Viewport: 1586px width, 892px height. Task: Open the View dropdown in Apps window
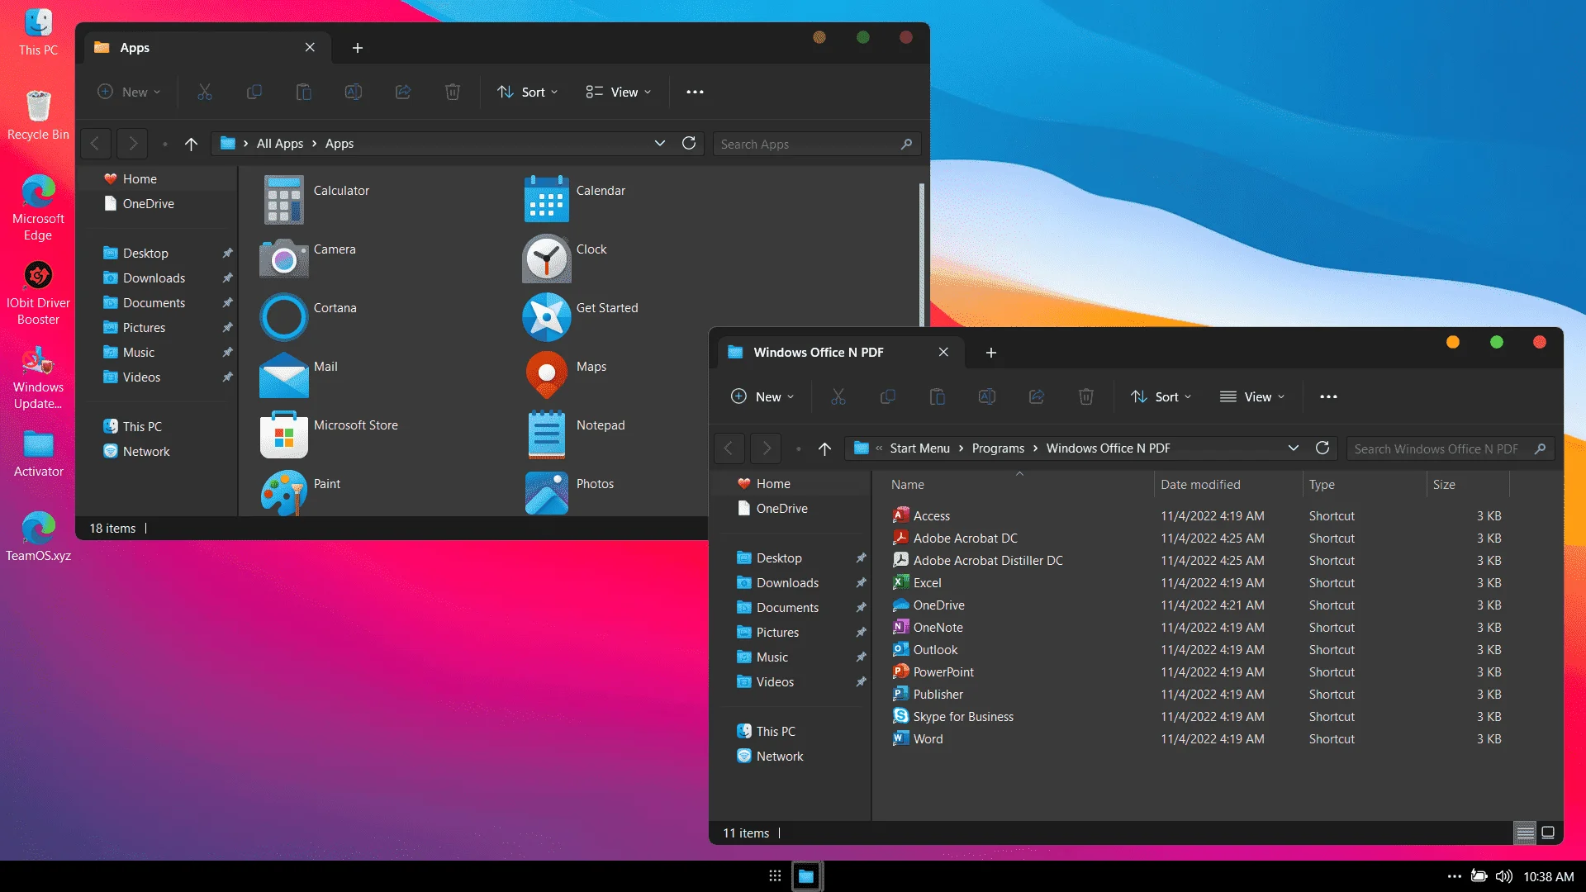coord(619,93)
